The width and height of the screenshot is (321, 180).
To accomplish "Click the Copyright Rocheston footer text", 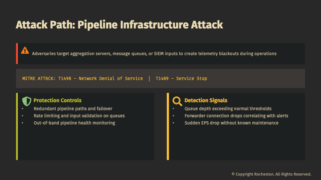I will (271, 174).
